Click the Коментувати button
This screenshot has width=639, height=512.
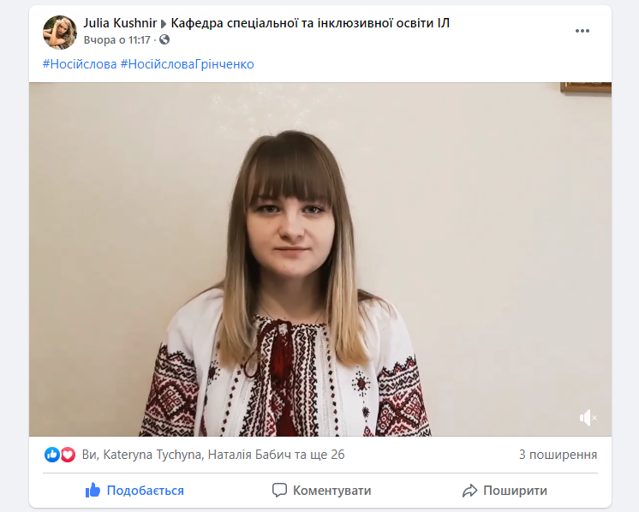point(321,491)
